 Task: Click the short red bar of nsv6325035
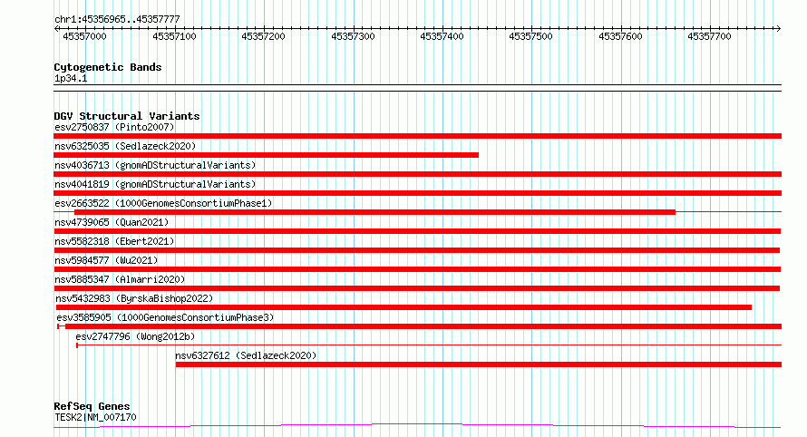click(x=266, y=155)
